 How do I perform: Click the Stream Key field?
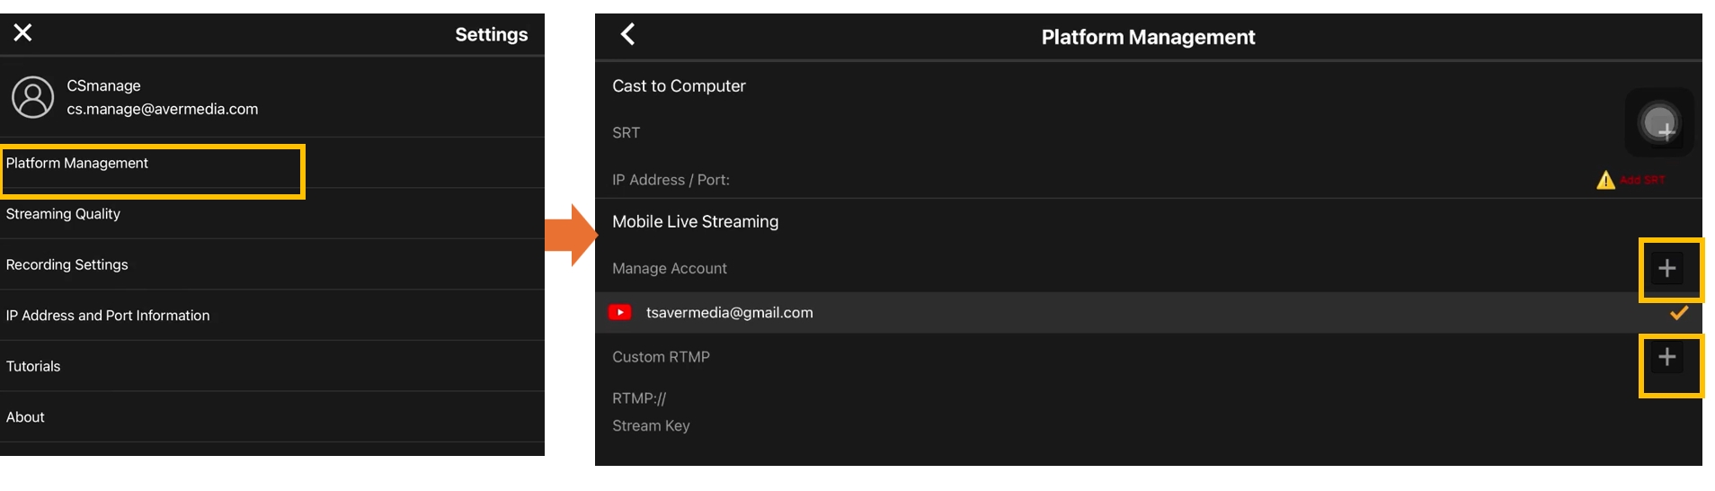651,426
